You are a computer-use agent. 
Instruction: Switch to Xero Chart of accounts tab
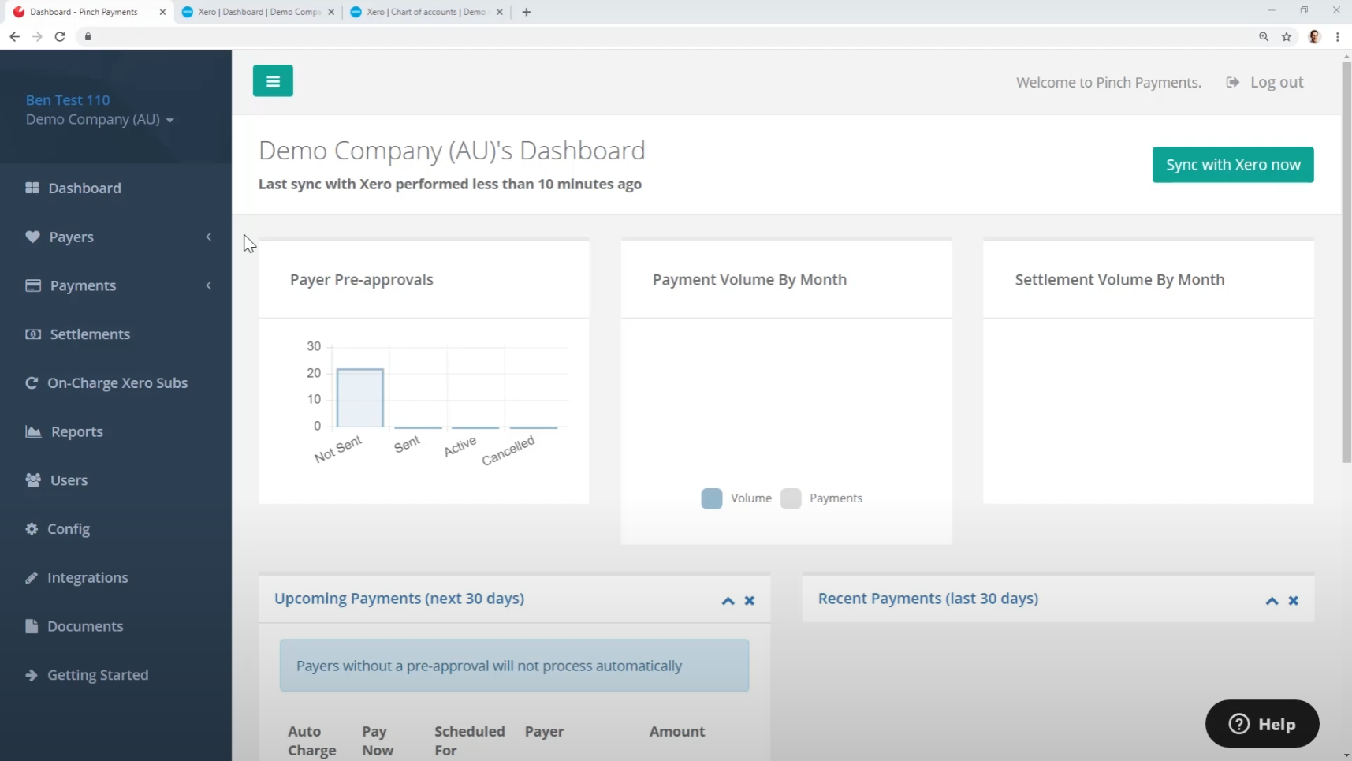(426, 12)
